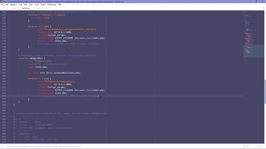This screenshot has width=266, height=149.
Task: Click '127.0.0.1:9000;' on line 133
Action: pyautogui.click(x=63, y=32)
